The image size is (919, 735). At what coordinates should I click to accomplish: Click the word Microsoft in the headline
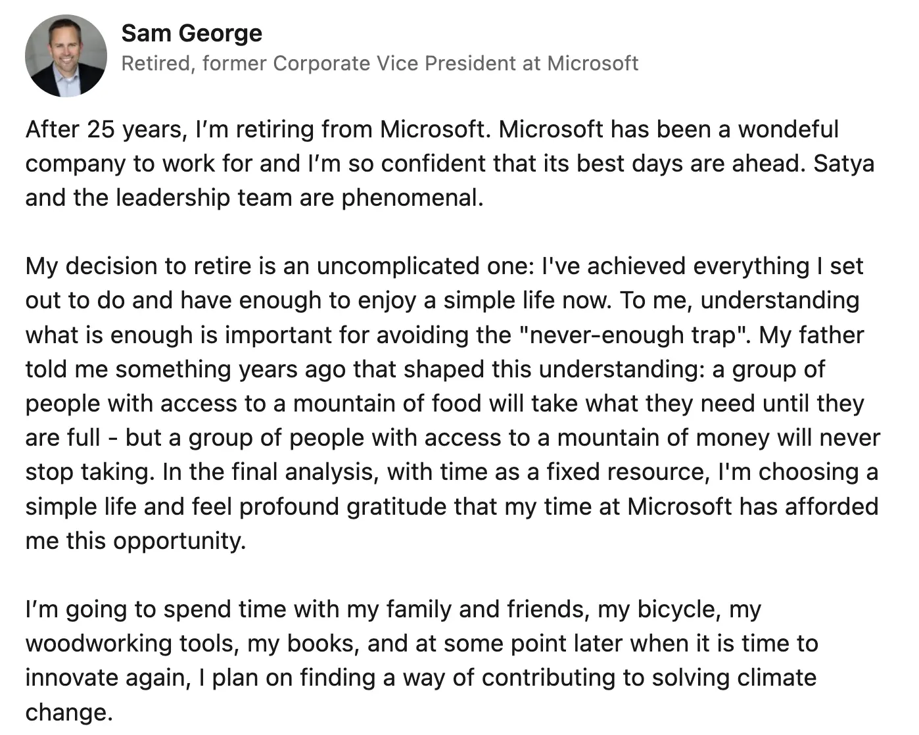tap(592, 63)
